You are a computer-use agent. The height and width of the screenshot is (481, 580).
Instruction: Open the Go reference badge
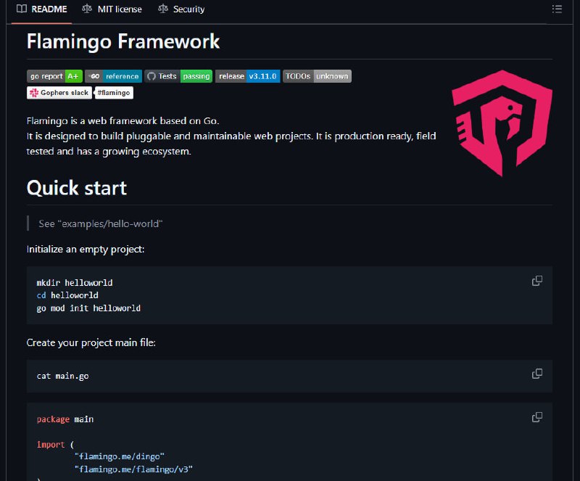pyautogui.click(x=114, y=76)
